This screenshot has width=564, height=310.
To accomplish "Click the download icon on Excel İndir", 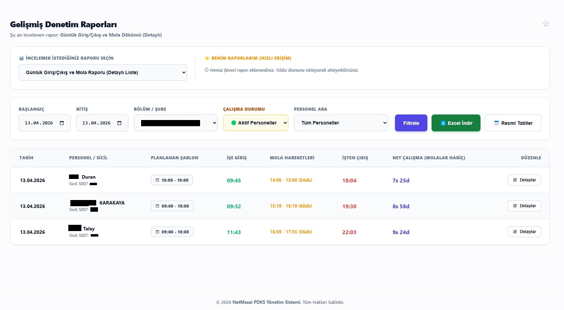I will click(x=443, y=123).
